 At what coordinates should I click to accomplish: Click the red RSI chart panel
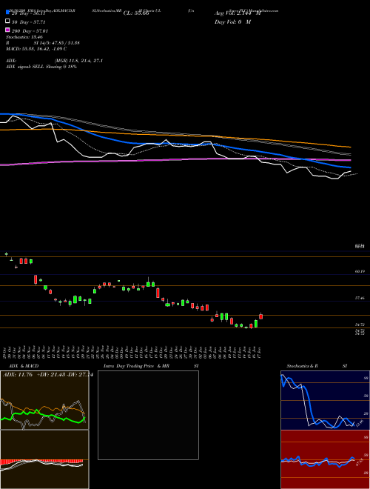click(325, 459)
